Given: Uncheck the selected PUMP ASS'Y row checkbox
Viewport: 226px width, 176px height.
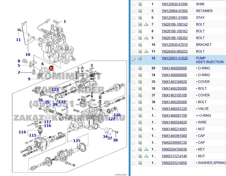Looking at the screenshot, I should click(133, 60).
